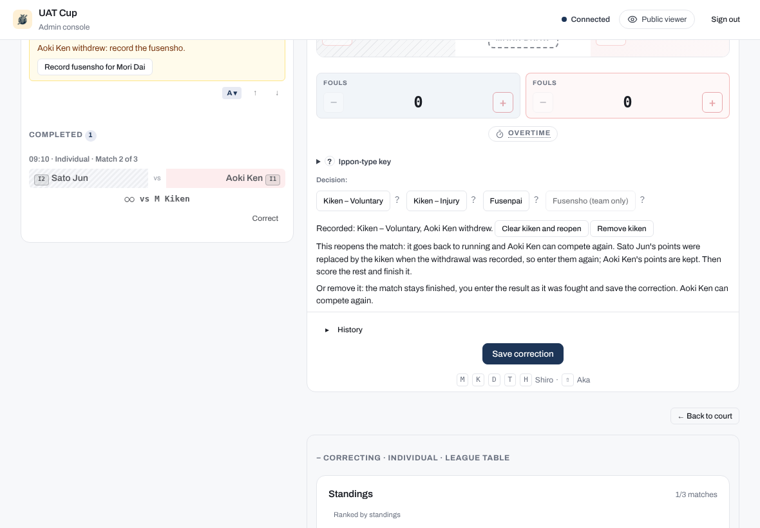Click the K shortcut key hint
The height and width of the screenshot is (528, 760).
pos(478,380)
